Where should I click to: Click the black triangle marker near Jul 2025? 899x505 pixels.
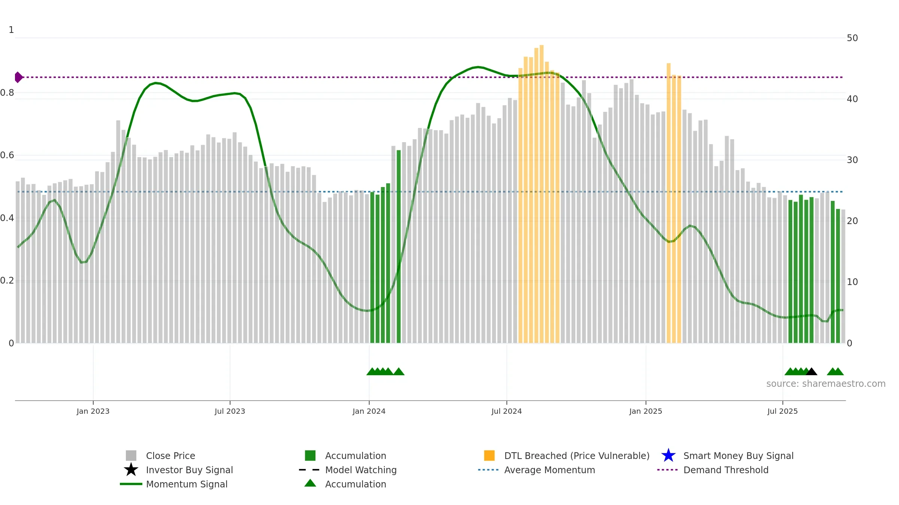(x=811, y=371)
